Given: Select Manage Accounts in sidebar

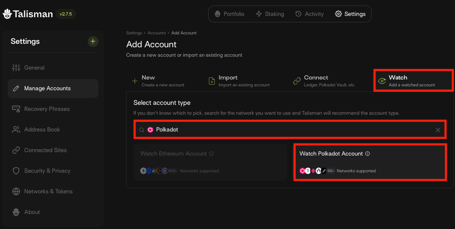Looking at the screenshot, I should [53, 89].
